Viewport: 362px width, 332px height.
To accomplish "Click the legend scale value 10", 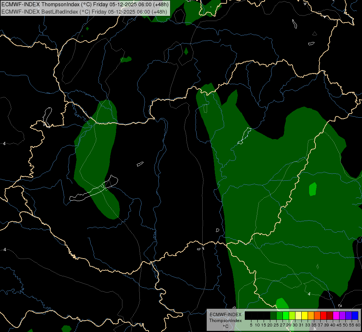I will [x=257, y=325].
